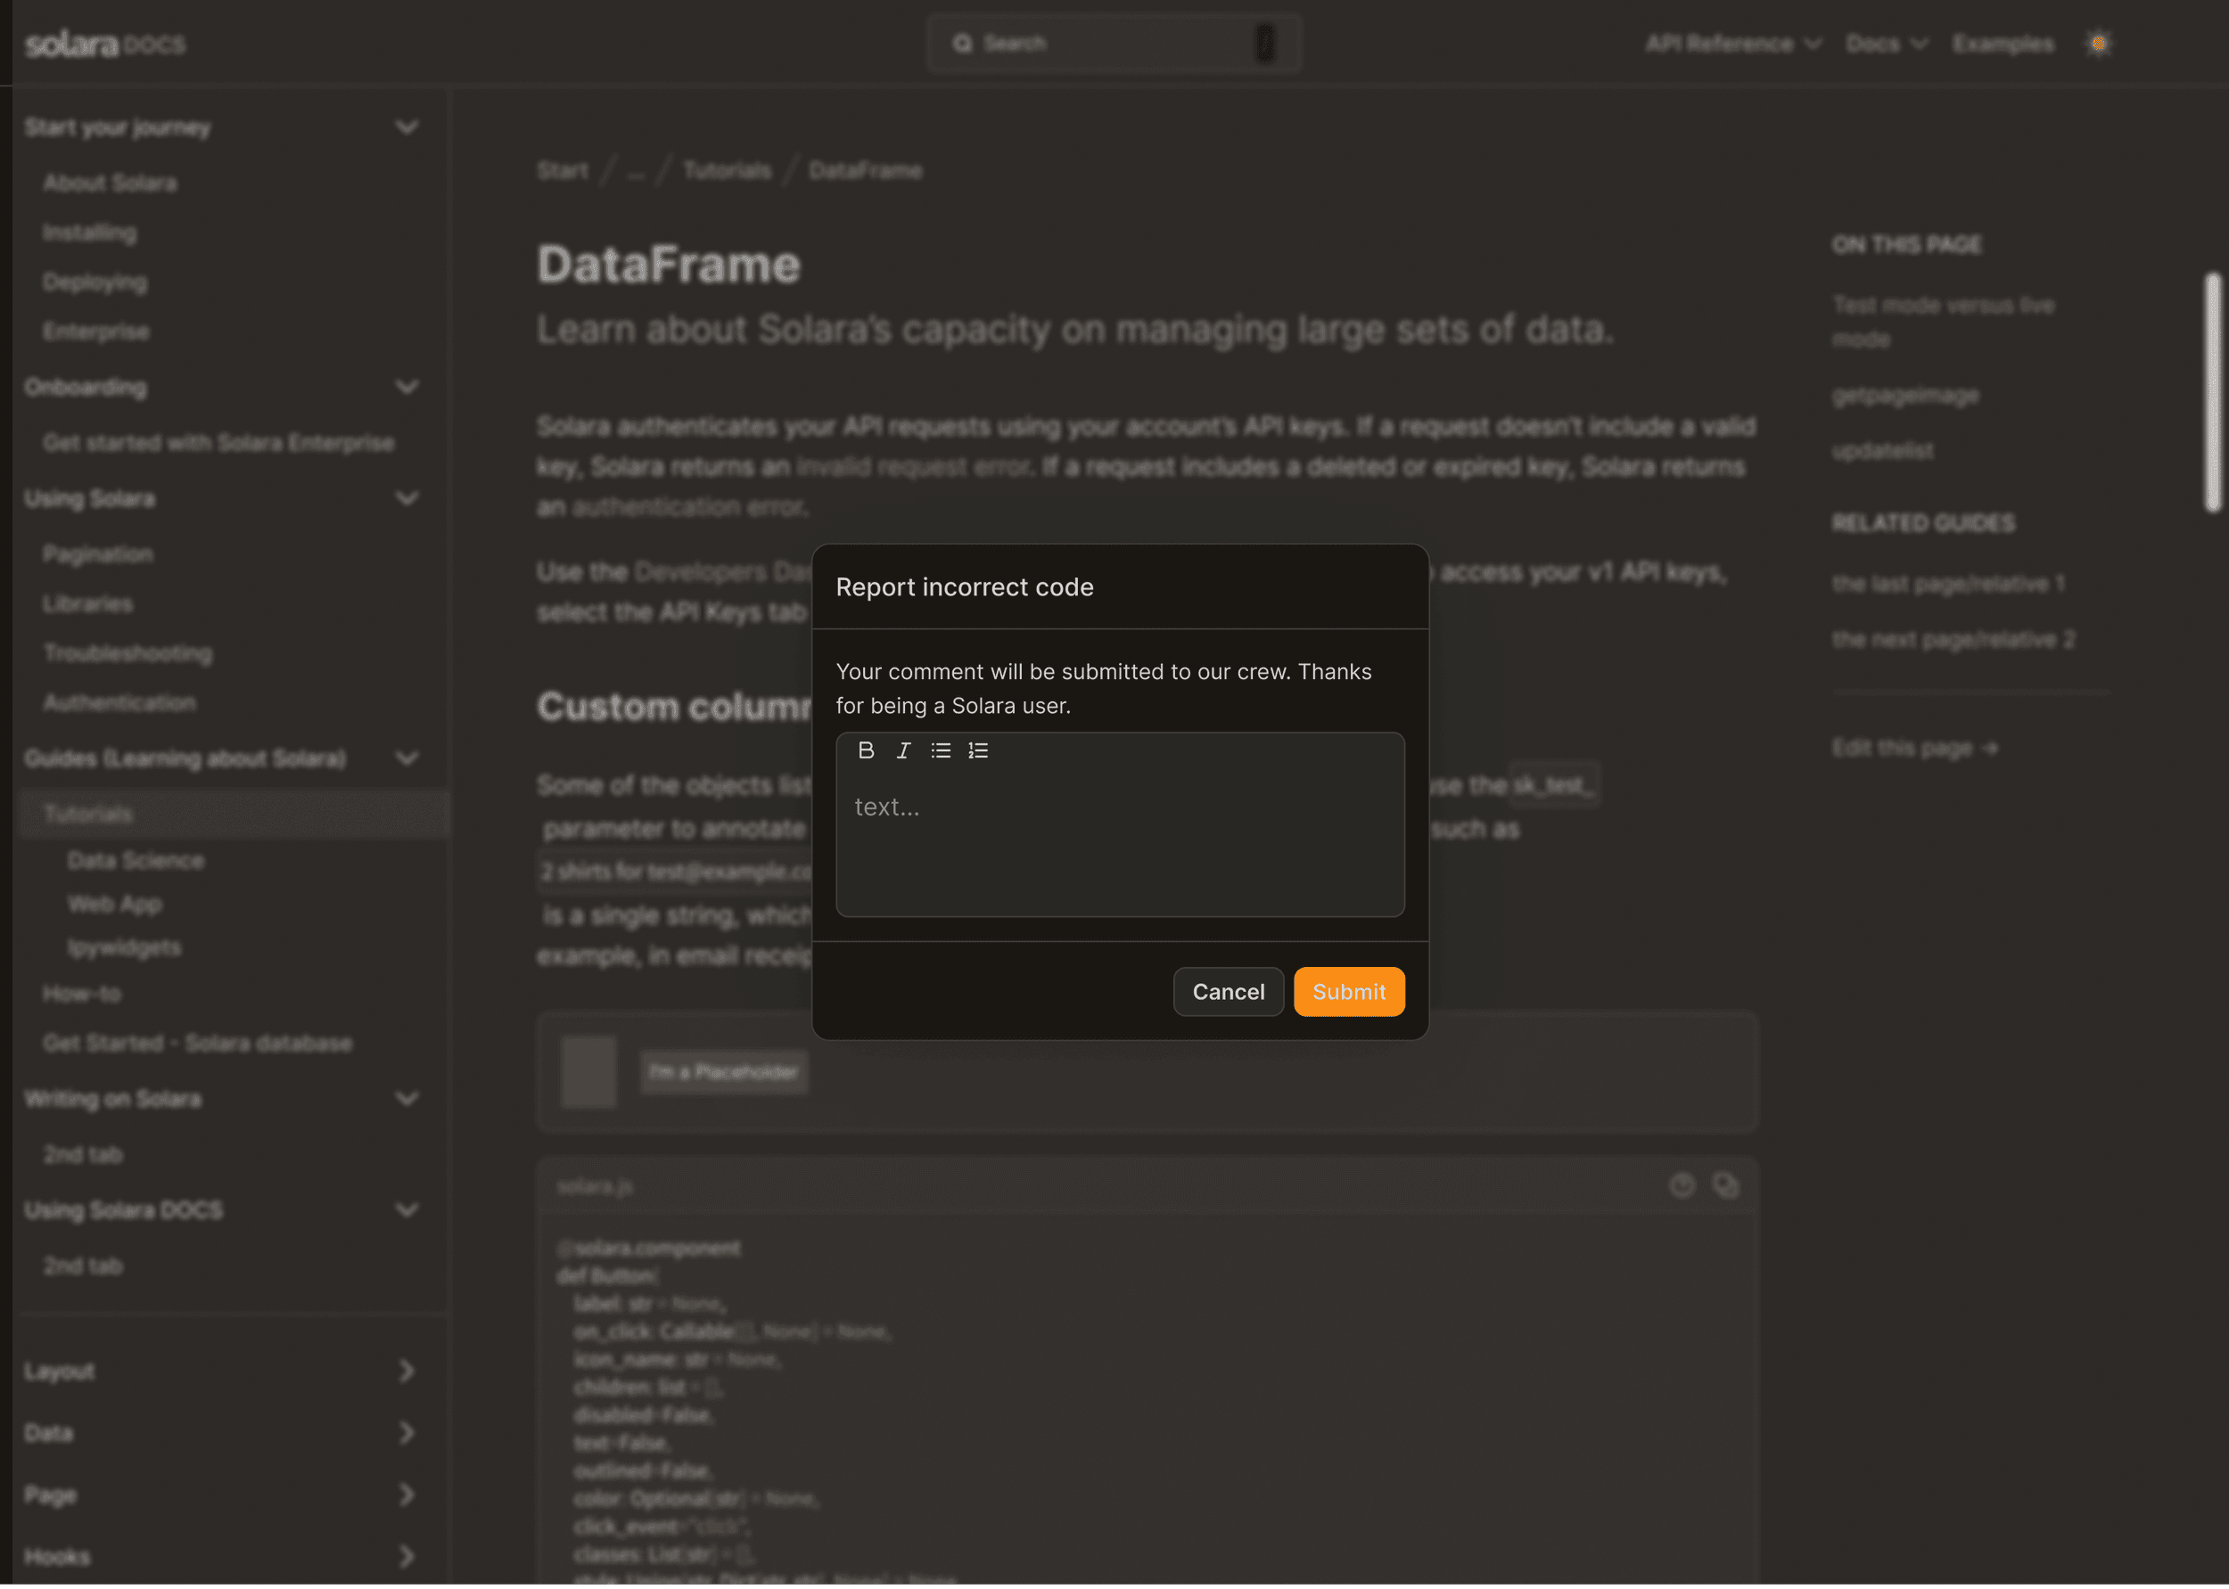This screenshot has width=2229, height=1589.
Task: Open How-to in sidebar
Action: (x=81, y=994)
